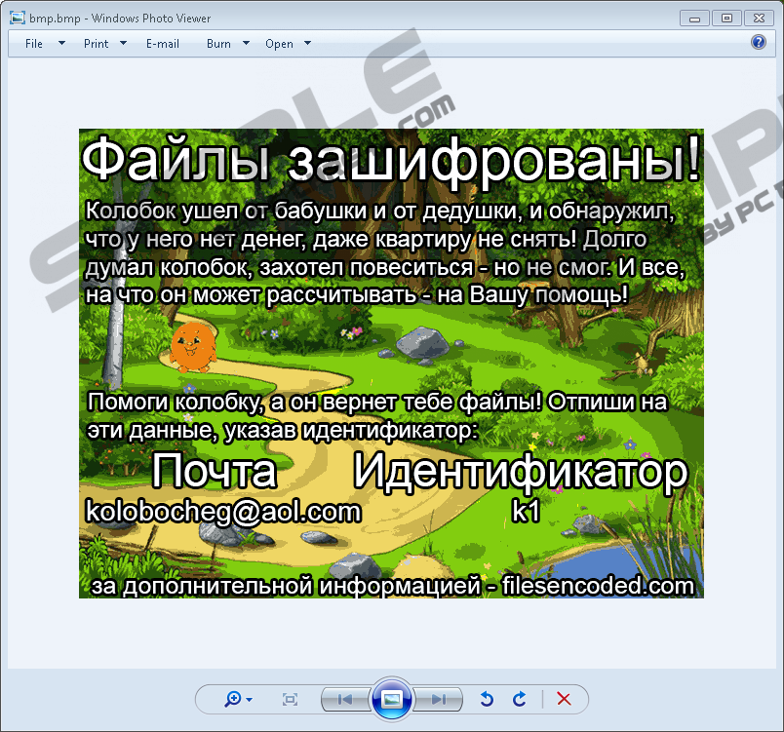The image size is (784, 732).
Task: Go to the previous image
Action: [343, 699]
